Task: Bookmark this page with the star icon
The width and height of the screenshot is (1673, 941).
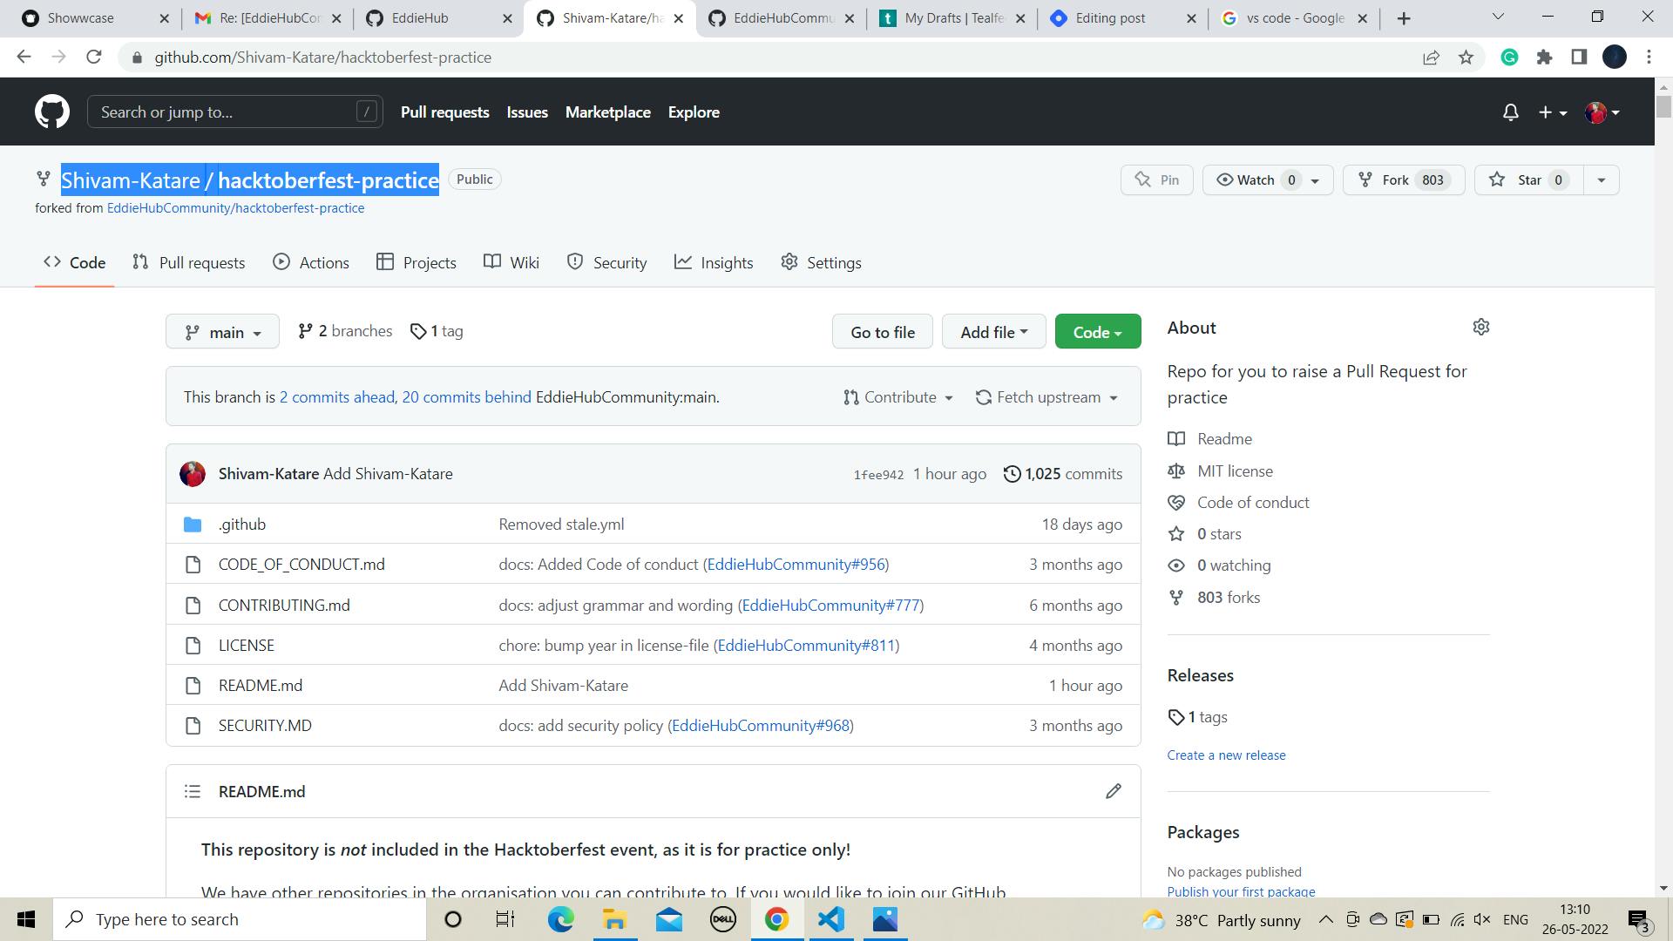Action: tap(1466, 58)
